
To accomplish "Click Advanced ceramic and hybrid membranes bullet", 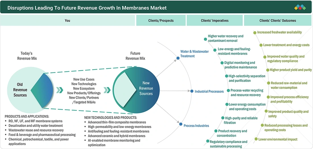I will [x=117, y=136].
